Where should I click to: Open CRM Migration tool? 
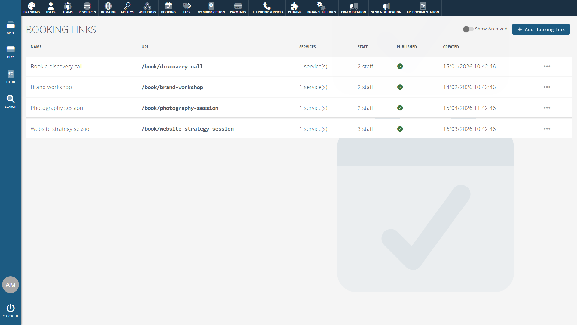(x=353, y=8)
